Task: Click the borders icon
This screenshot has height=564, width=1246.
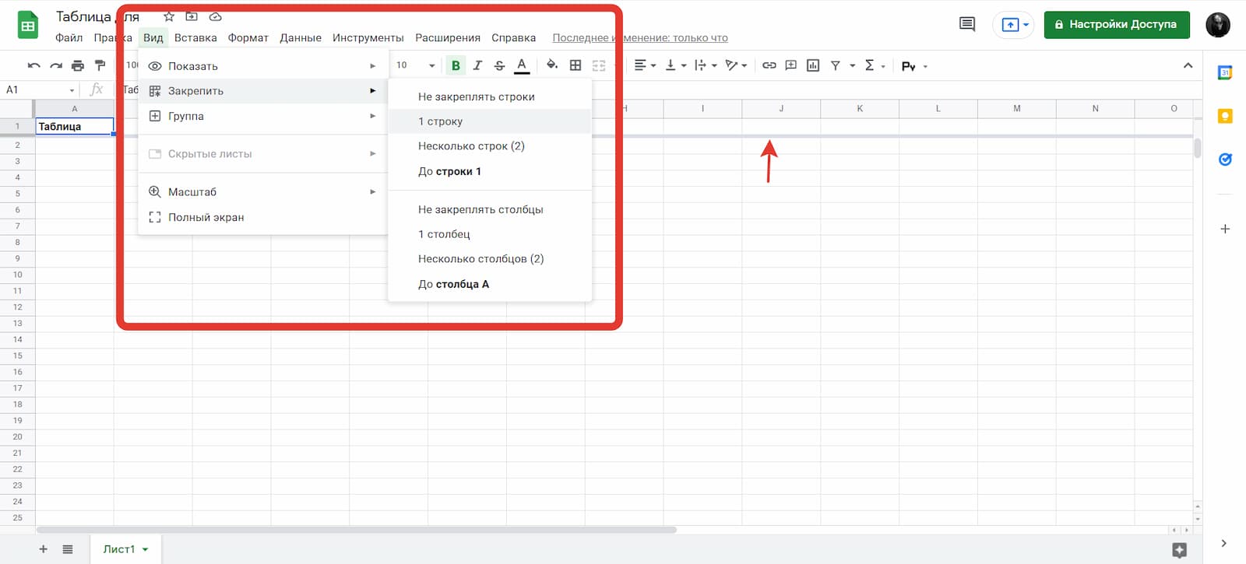Action: coord(575,66)
